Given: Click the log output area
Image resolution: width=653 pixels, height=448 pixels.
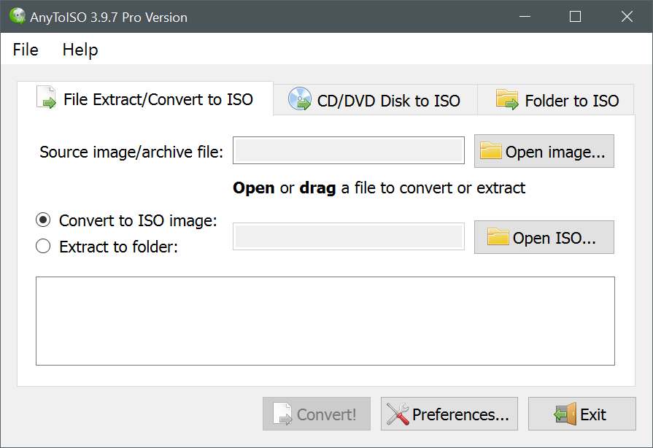Looking at the screenshot, I should tap(325, 321).
